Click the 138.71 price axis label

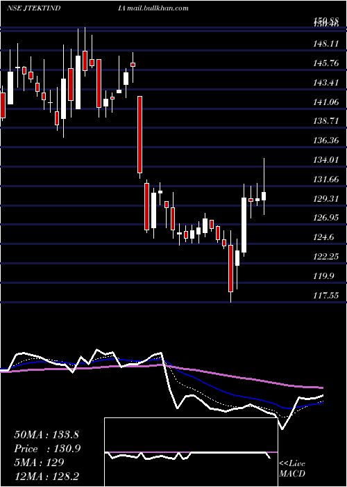click(x=326, y=121)
